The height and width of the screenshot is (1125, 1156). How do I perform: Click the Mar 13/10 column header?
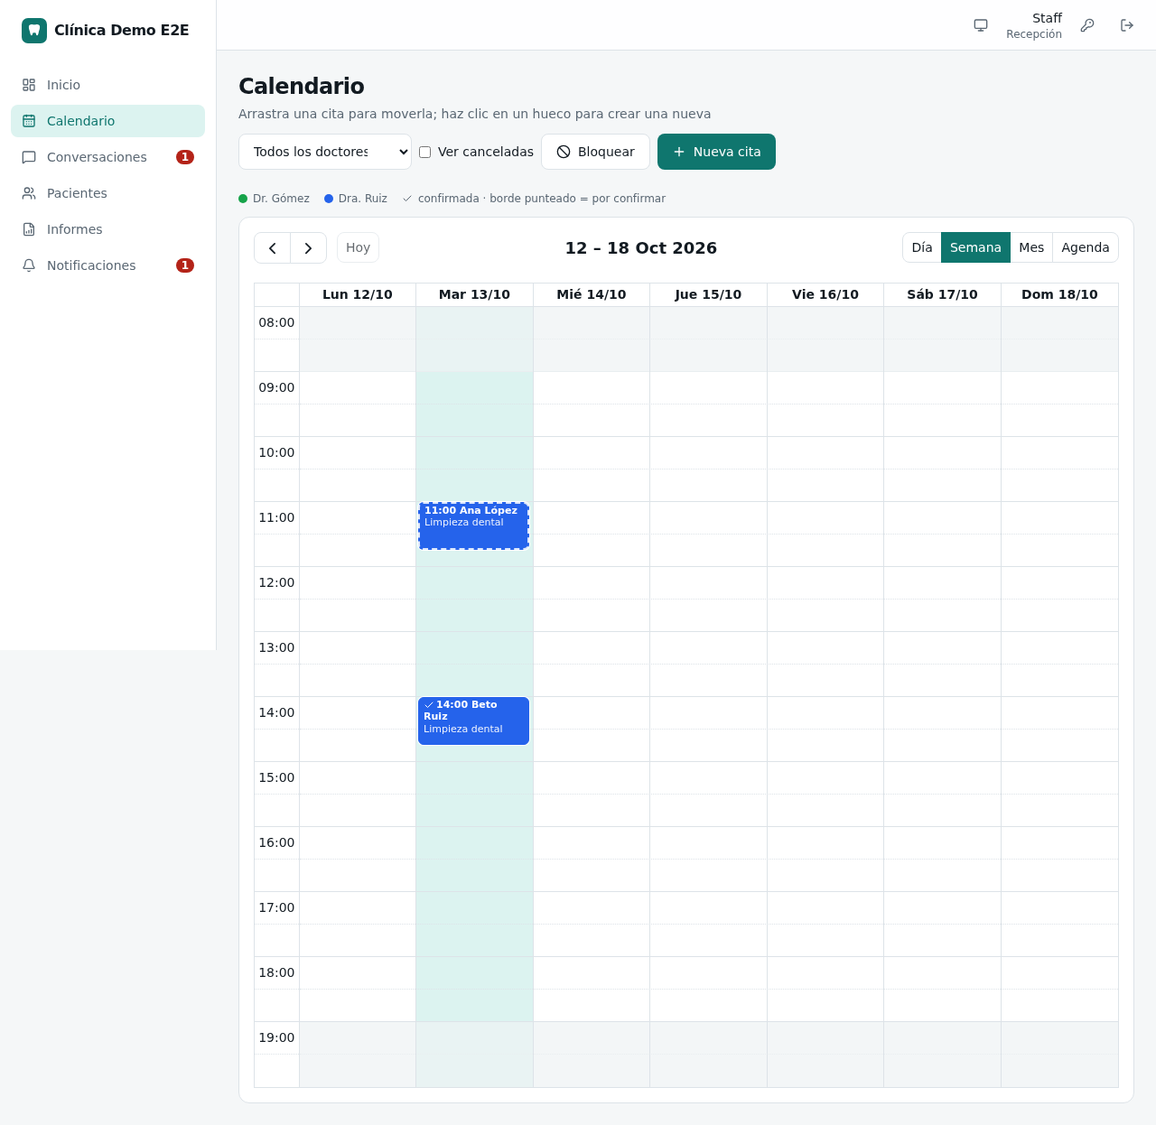pyautogui.click(x=474, y=294)
